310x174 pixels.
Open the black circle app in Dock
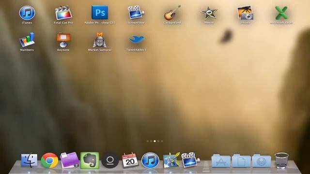110,160
